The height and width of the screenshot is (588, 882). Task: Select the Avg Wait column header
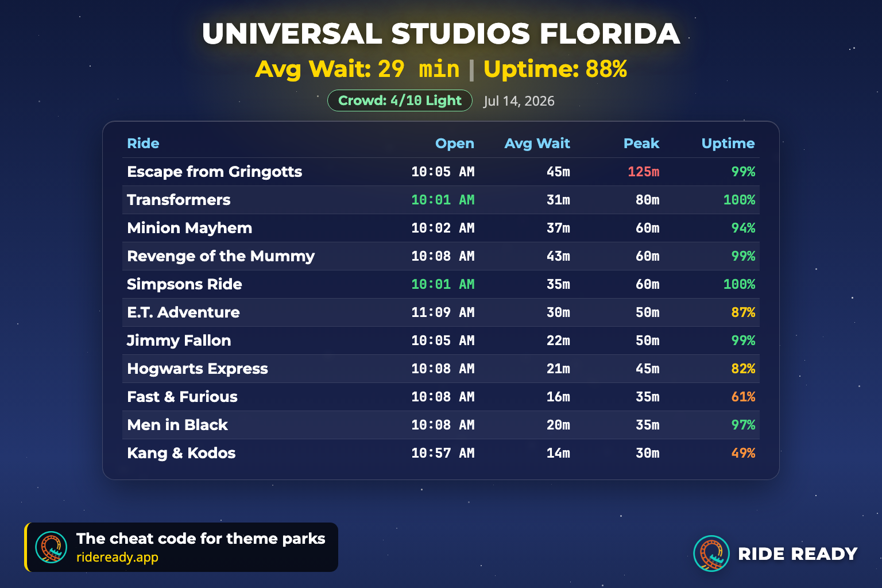pos(537,144)
